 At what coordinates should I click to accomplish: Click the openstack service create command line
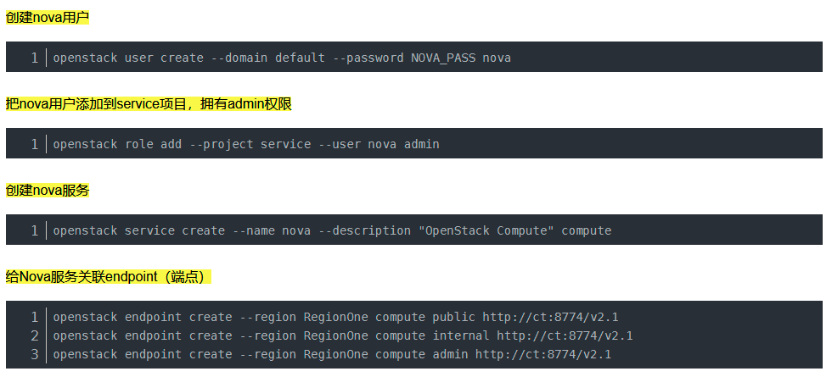(x=331, y=230)
